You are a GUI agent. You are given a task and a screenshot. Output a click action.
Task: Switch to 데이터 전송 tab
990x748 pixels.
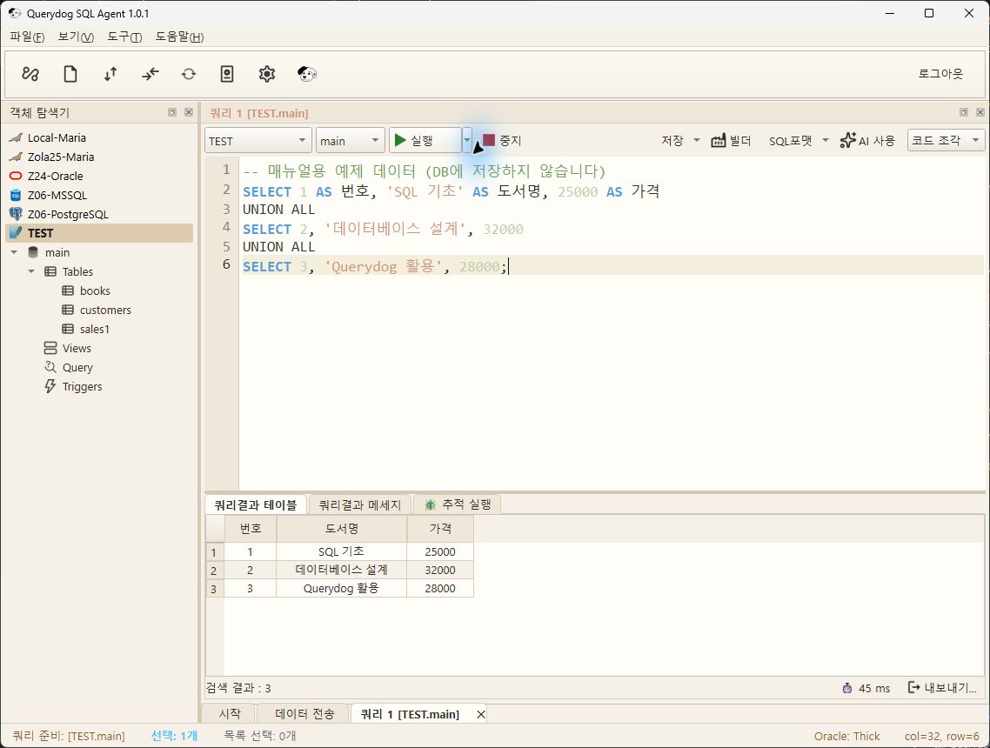(x=304, y=713)
